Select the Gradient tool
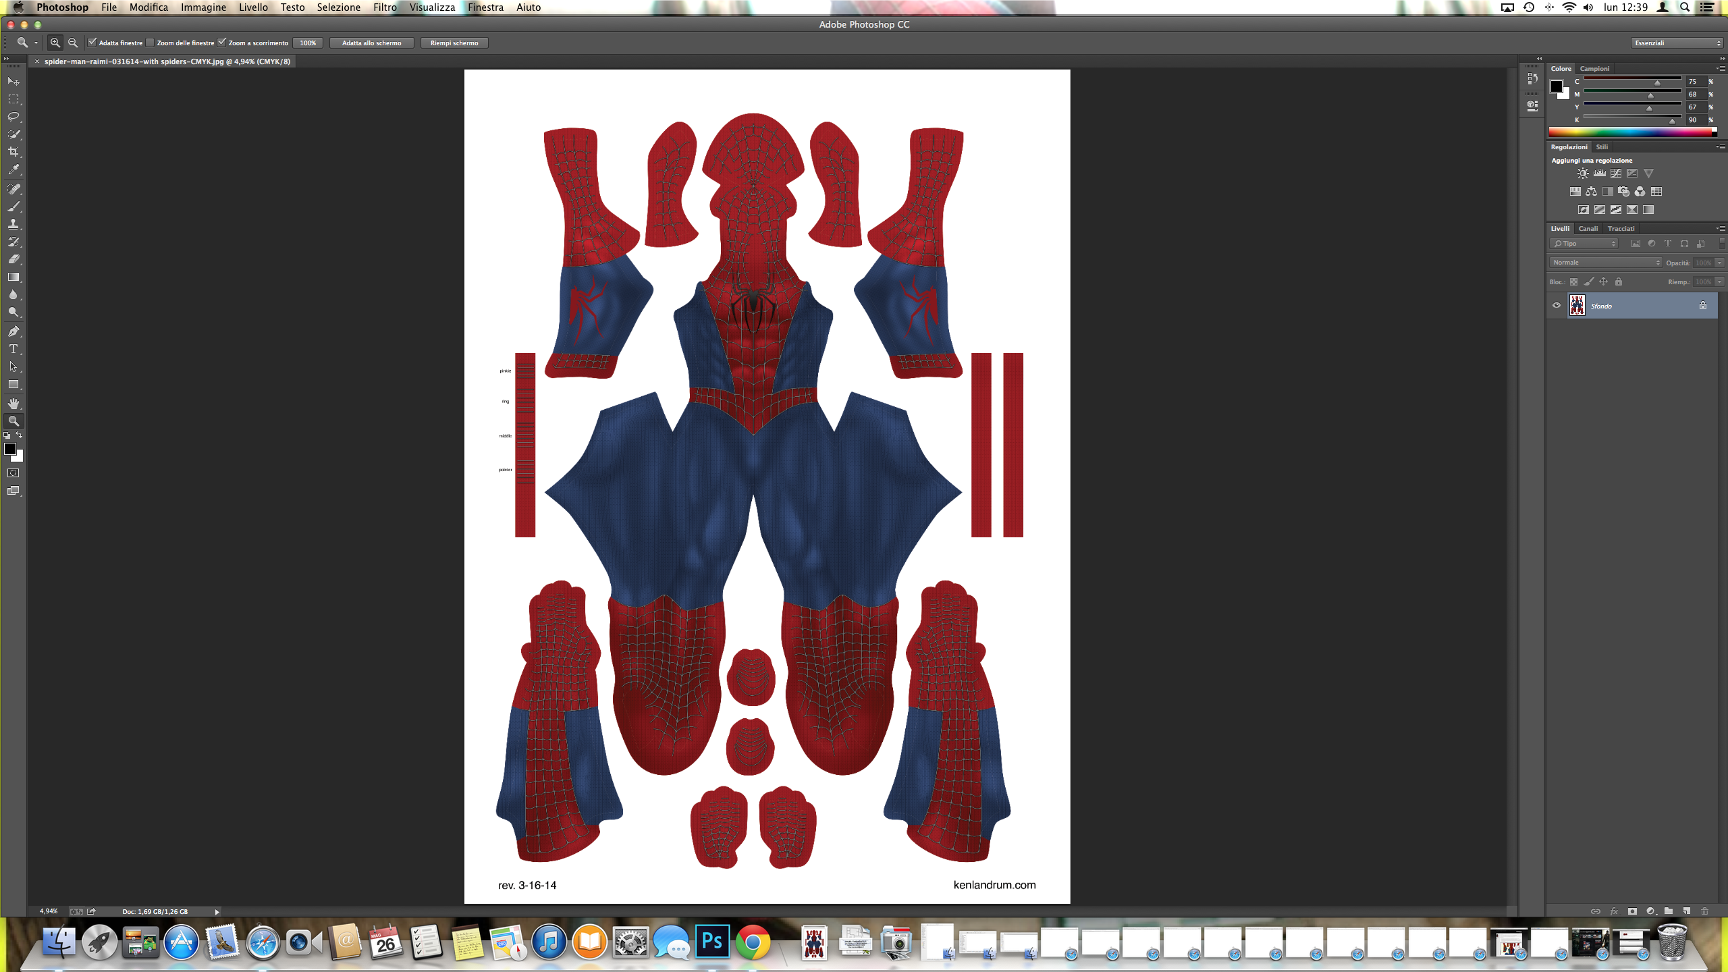 tap(13, 277)
